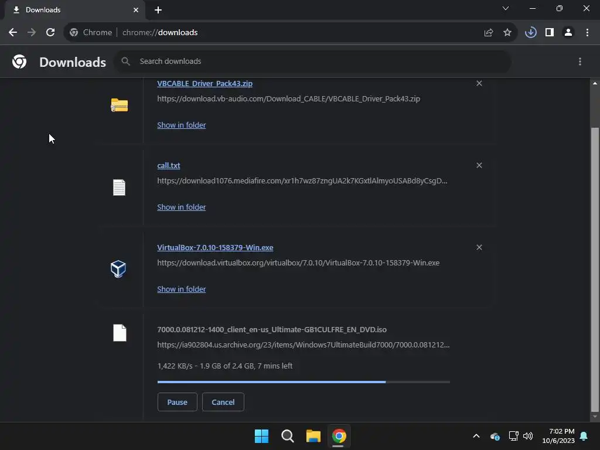Pause the ISO download
This screenshot has height=450, width=600.
pyautogui.click(x=177, y=402)
